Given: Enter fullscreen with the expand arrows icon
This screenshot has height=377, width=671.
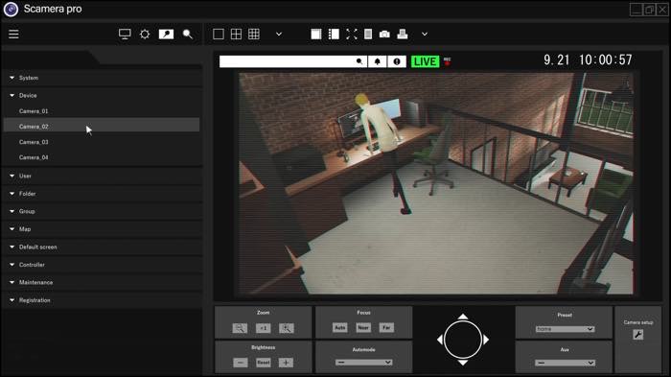Looking at the screenshot, I should (352, 34).
